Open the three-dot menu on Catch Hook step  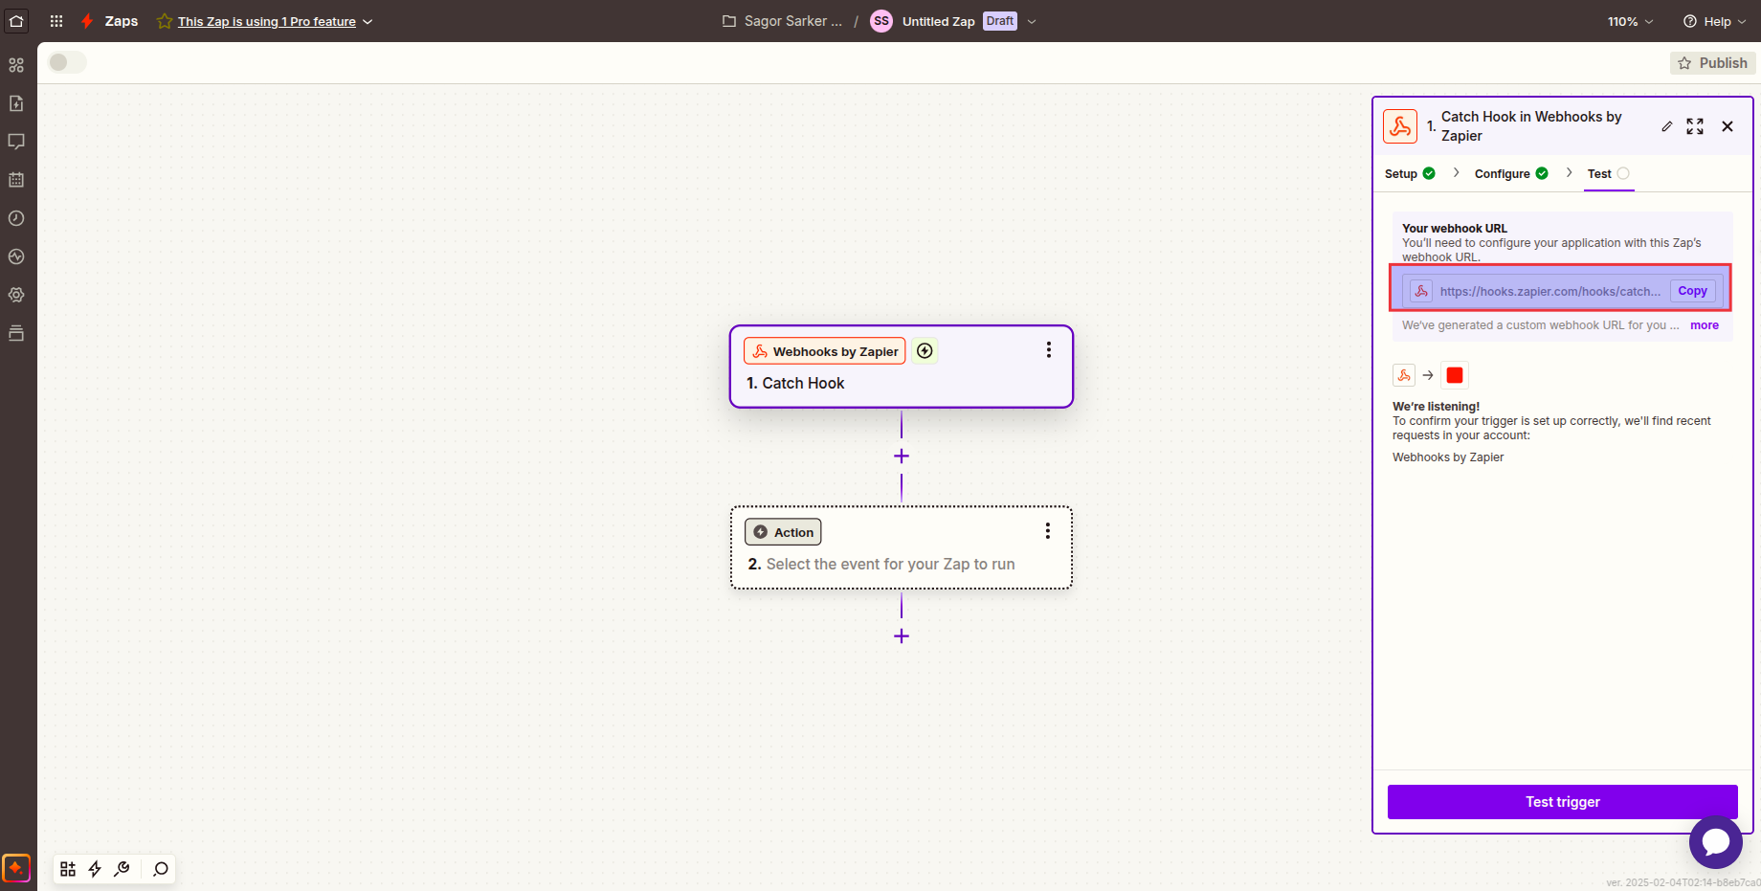pyautogui.click(x=1049, y=350)
